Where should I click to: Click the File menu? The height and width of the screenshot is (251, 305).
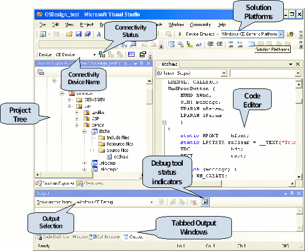click(x=42, y=25)
